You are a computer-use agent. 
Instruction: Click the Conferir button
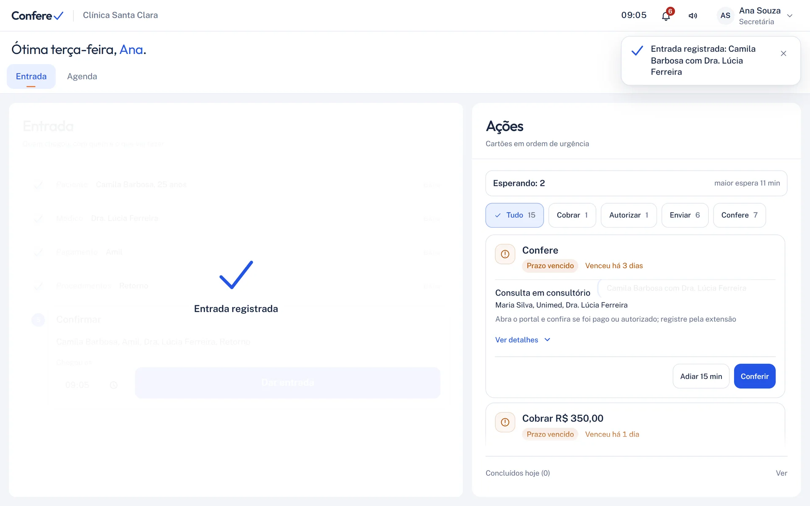pyautogui.click(x=754, y=376)
